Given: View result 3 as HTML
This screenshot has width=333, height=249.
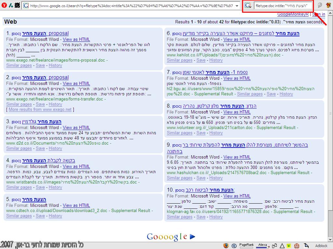Looking at the screenshot, I should (76, 128).
